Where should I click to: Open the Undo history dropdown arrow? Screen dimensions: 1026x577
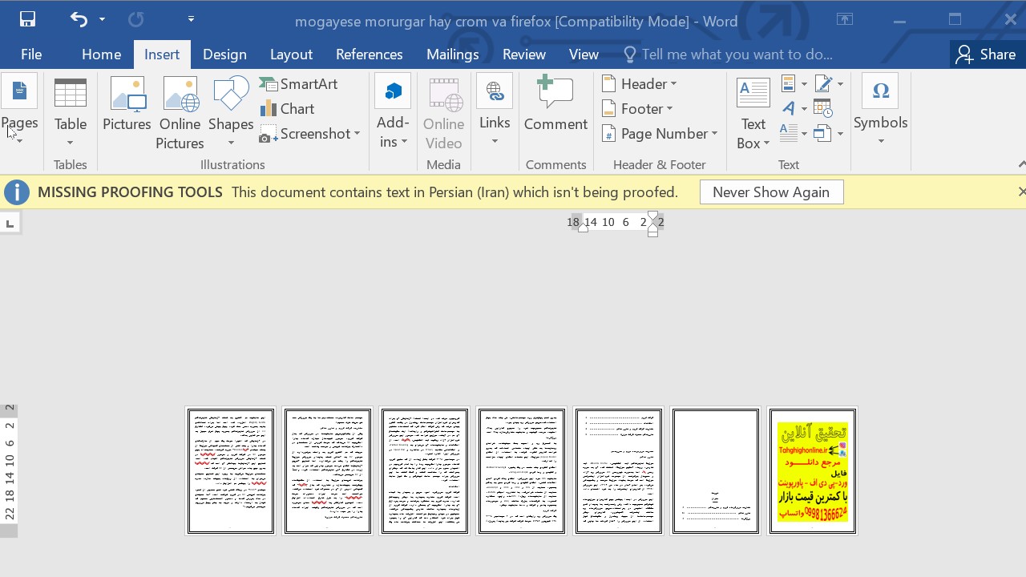pyautogui.click(x=102, y=19)
